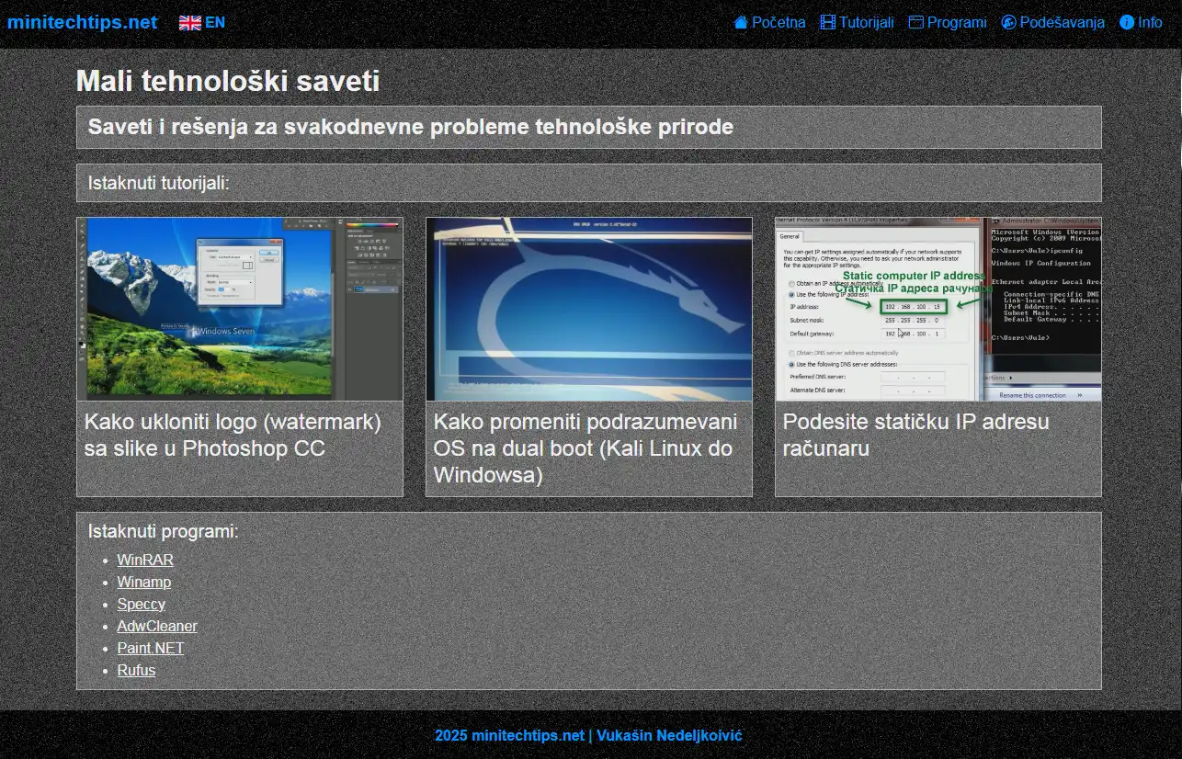Open the Tutorijali menu item
Viewport: 1182px width, 759px height.
866,23
